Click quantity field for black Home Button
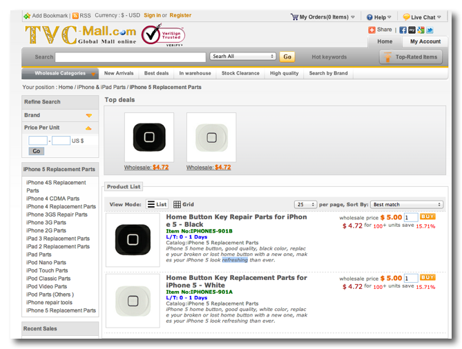The height and width of the screenshot is (349, 462). tap(411, 217)
